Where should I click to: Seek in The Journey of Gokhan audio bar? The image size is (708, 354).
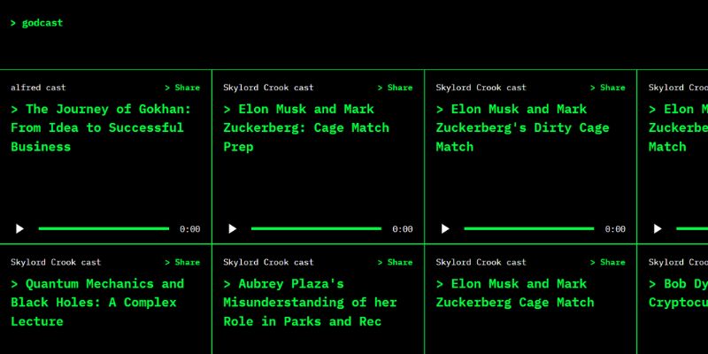click(104, 229)
